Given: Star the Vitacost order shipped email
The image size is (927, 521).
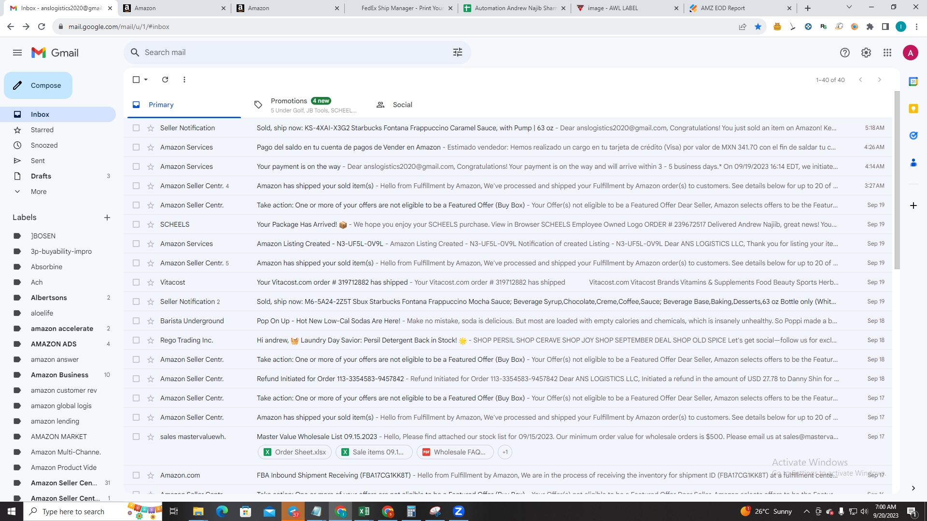Looking at the screenshot, I should (x=151, y=282).
